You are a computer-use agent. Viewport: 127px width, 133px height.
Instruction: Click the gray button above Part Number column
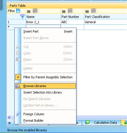coord(70,11)
